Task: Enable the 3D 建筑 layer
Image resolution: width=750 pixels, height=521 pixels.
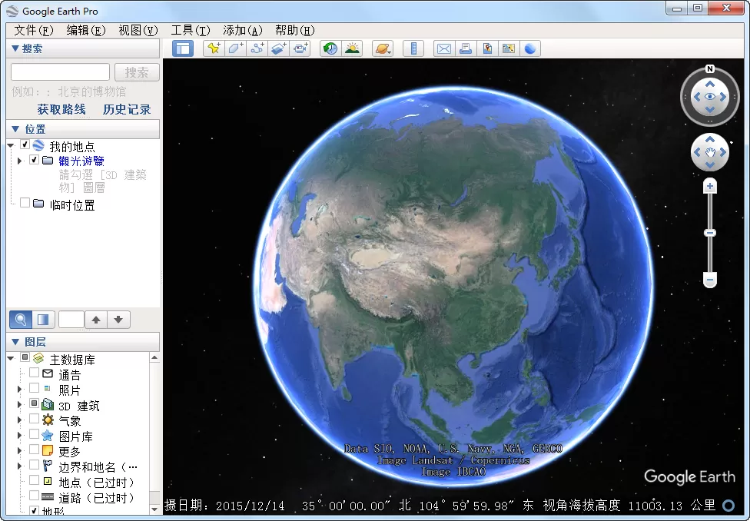Action: pos(35,405)
